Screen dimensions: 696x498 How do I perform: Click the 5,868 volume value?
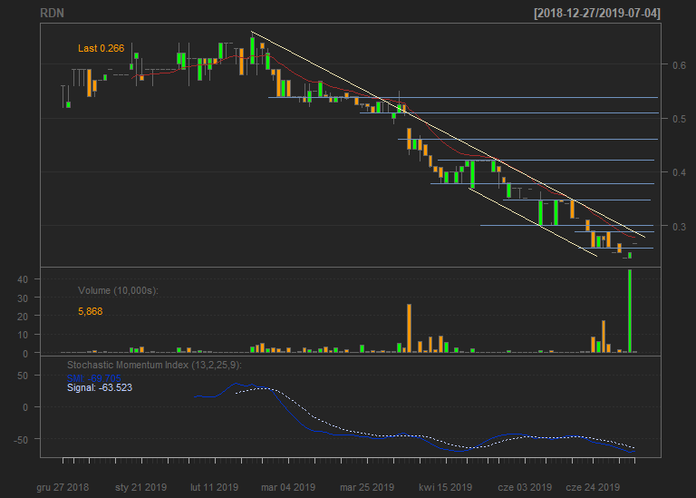click(x=90, y=311)
